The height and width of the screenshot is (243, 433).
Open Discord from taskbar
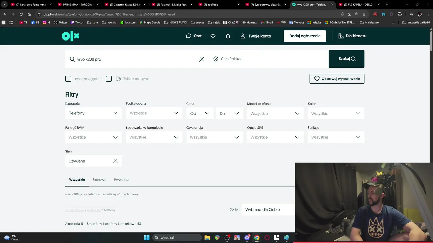(x=247, y=238)
